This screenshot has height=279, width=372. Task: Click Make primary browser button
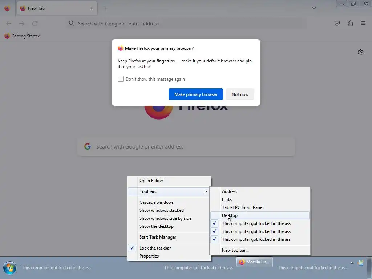[x=196, y=94]
